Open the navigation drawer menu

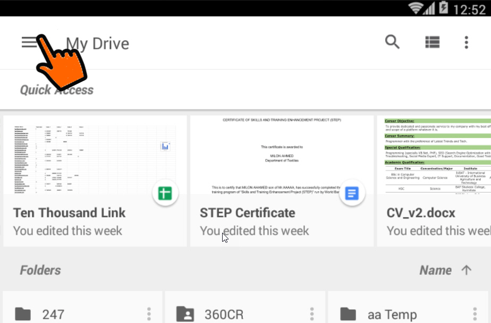click(x=29, y=42)
